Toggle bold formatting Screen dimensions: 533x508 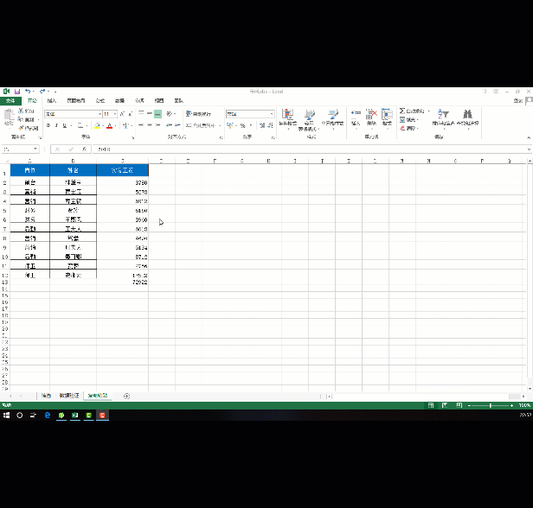point(48,125)
